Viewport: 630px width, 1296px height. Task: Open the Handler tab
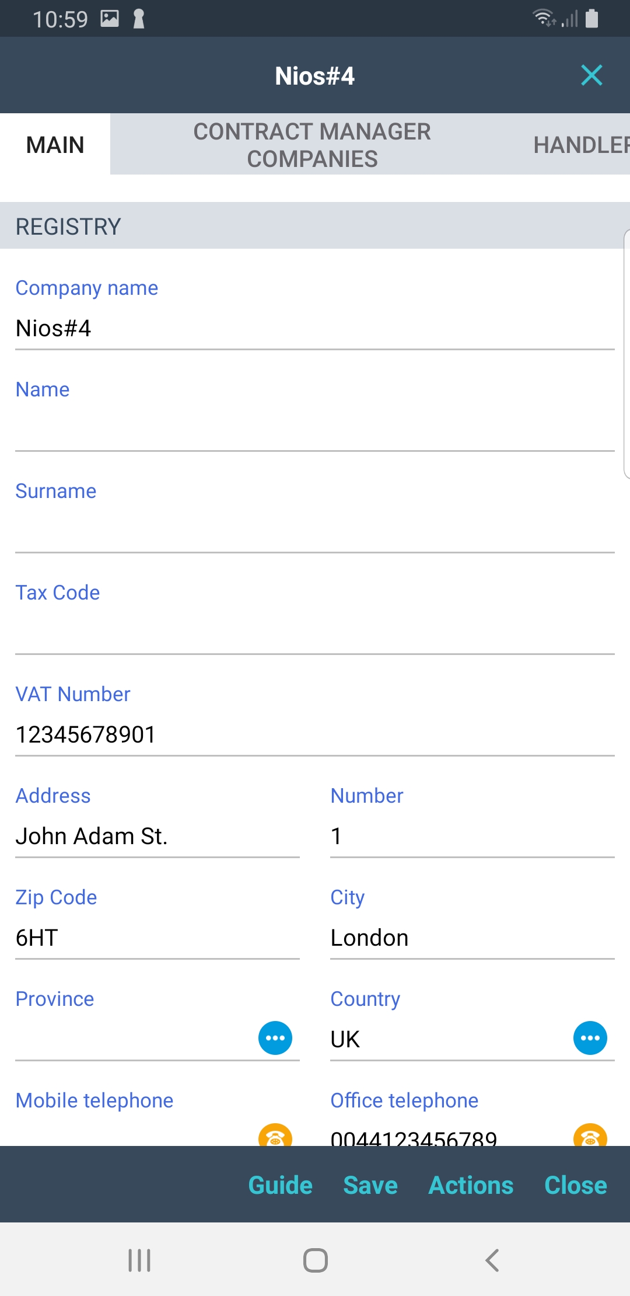(x=580, y=145)
